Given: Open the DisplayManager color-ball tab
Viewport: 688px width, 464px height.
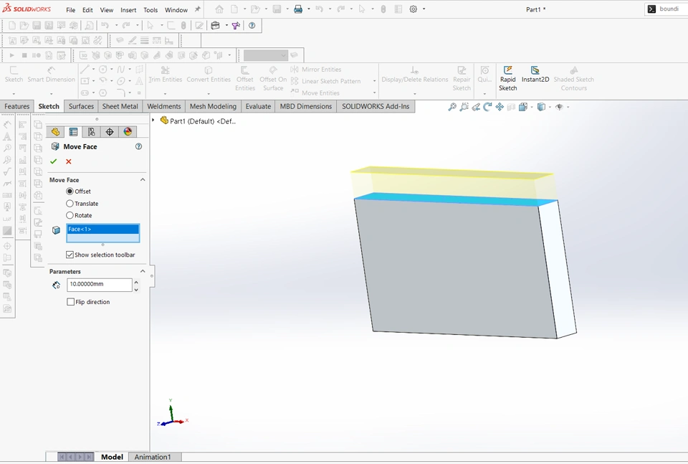Looking at the screenshot, I should 128,132.
